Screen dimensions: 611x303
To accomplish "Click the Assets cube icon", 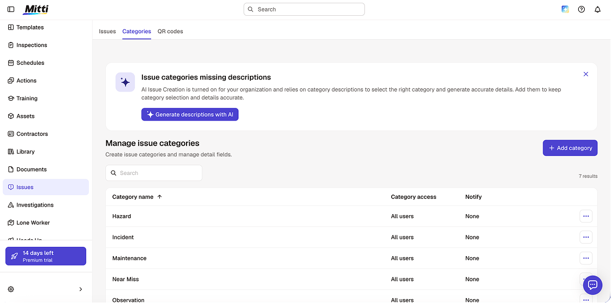I will click(x=11, y=116).
